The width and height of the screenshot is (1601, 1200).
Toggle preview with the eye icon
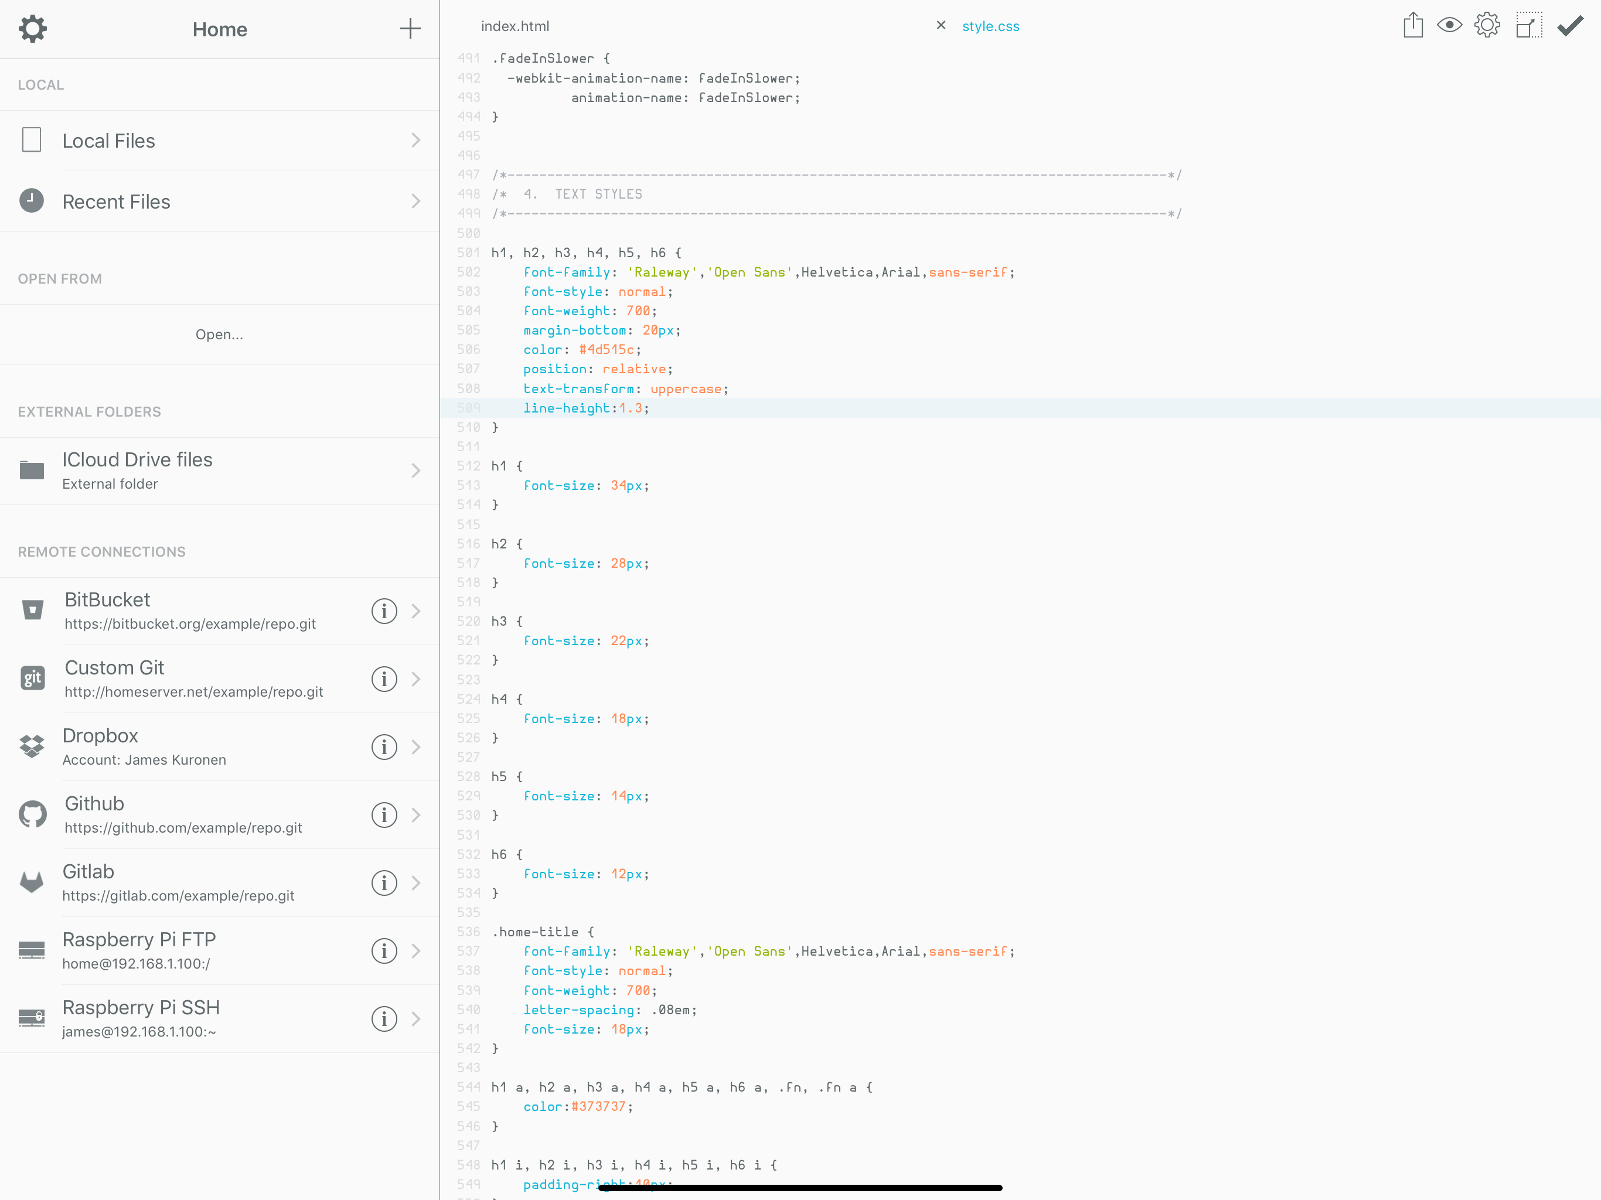(1450, 26)
